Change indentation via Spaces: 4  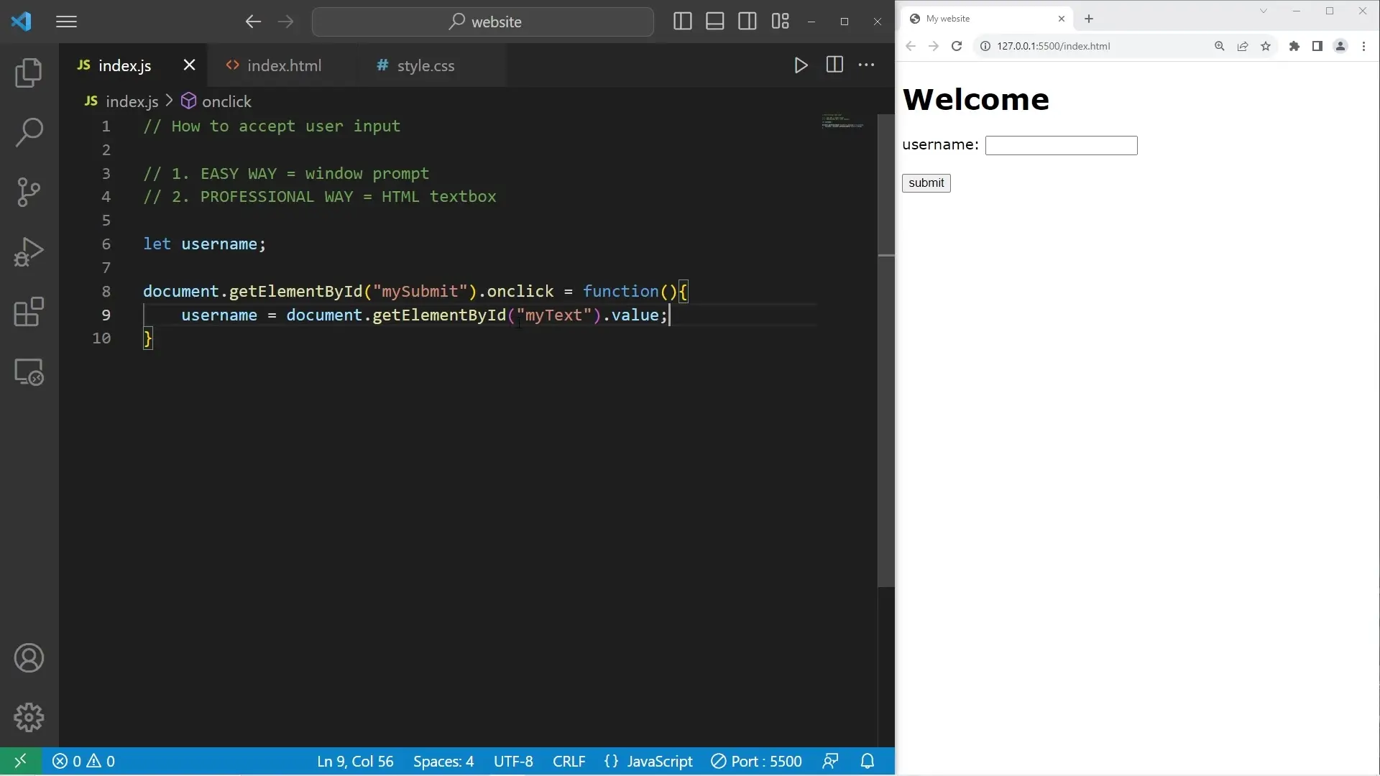(443, 761)
